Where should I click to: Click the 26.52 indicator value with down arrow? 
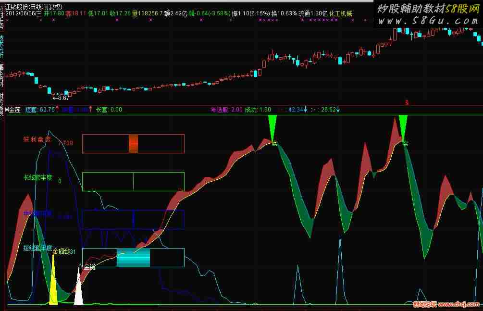tap(330, 110)
